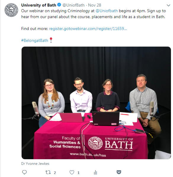Open the @UniofBath handle beside the name
Screen dimensions: 173x177
click(73, 5)
